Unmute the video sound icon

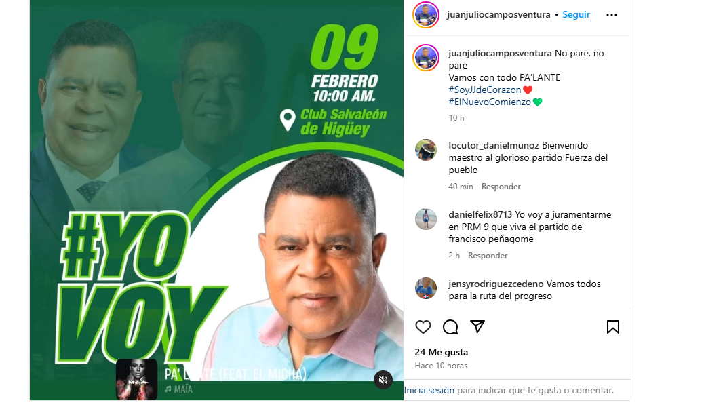383,380
